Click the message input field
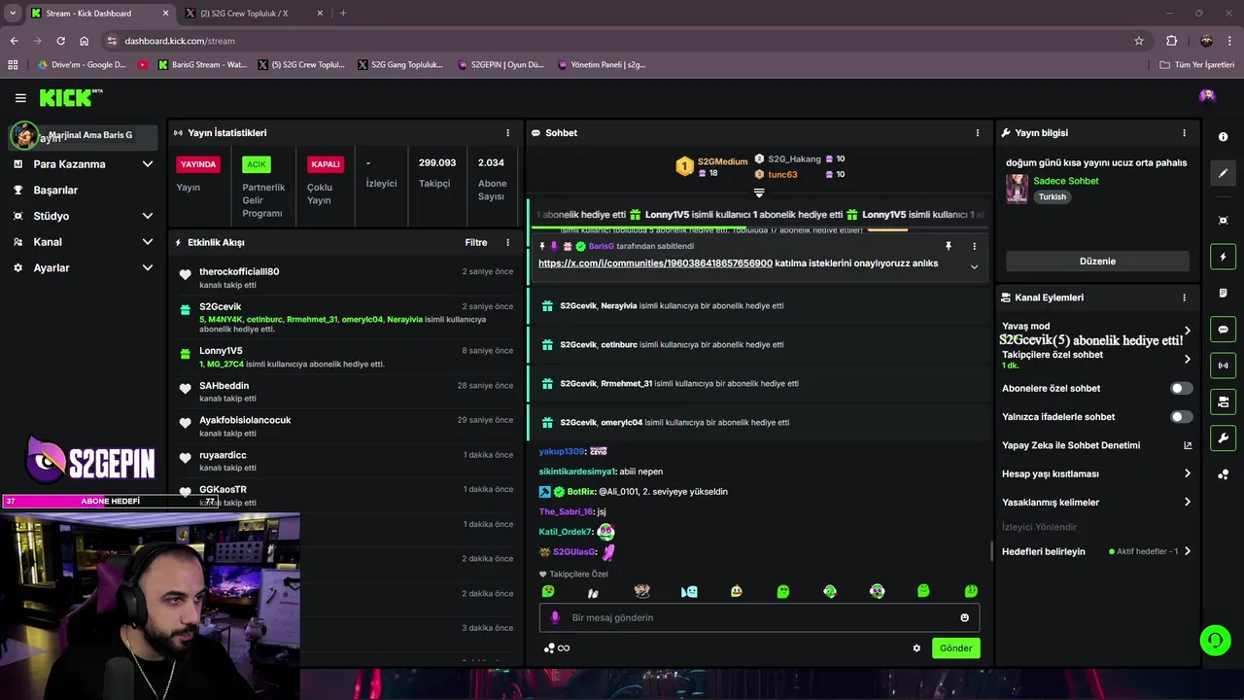 pyautogui.click(x=759, y=617)
